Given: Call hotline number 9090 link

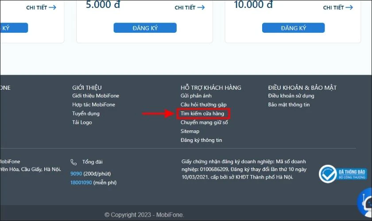Looking at the screenshot, I should (76, 174).
